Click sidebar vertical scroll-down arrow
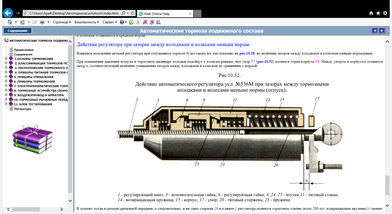 pos(70,201)
